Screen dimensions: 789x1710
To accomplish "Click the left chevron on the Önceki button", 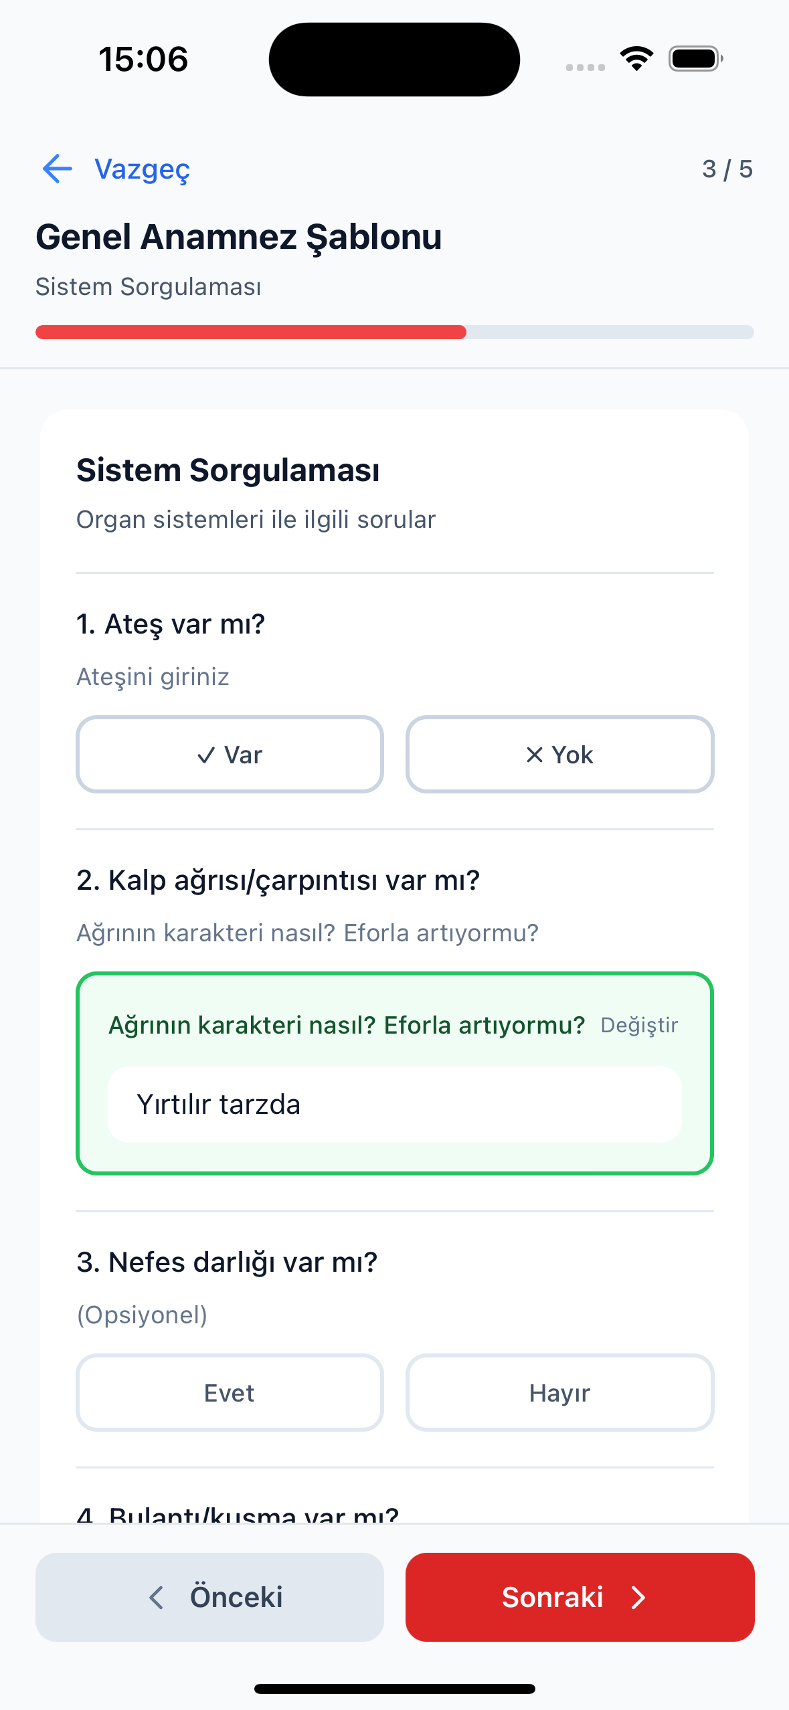I will click(x=156, y=1598).
